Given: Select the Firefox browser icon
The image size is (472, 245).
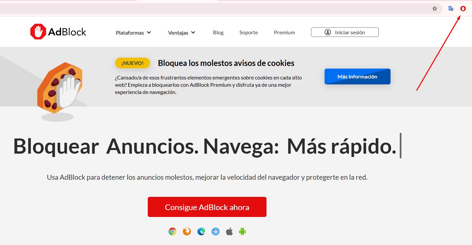Looking at the screenshot, I should pos(187,231).
